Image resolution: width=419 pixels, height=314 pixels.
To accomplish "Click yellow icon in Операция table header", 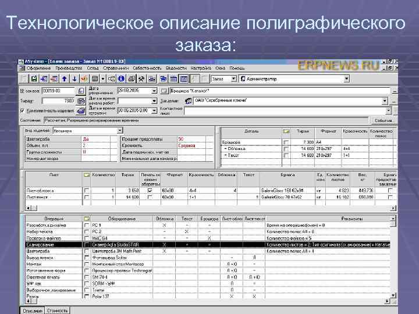I will coord(87,219).
